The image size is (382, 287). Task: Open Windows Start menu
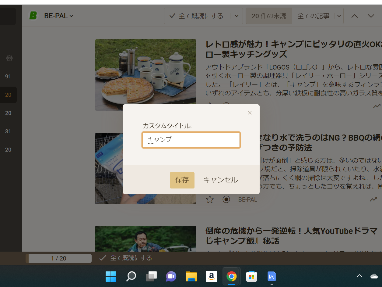[x=111, y=276]
